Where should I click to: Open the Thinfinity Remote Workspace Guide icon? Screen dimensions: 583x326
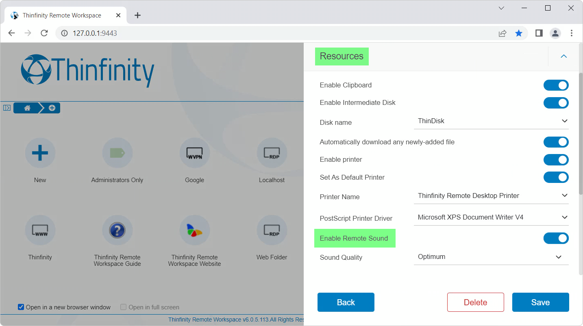(x=117, y=230)
